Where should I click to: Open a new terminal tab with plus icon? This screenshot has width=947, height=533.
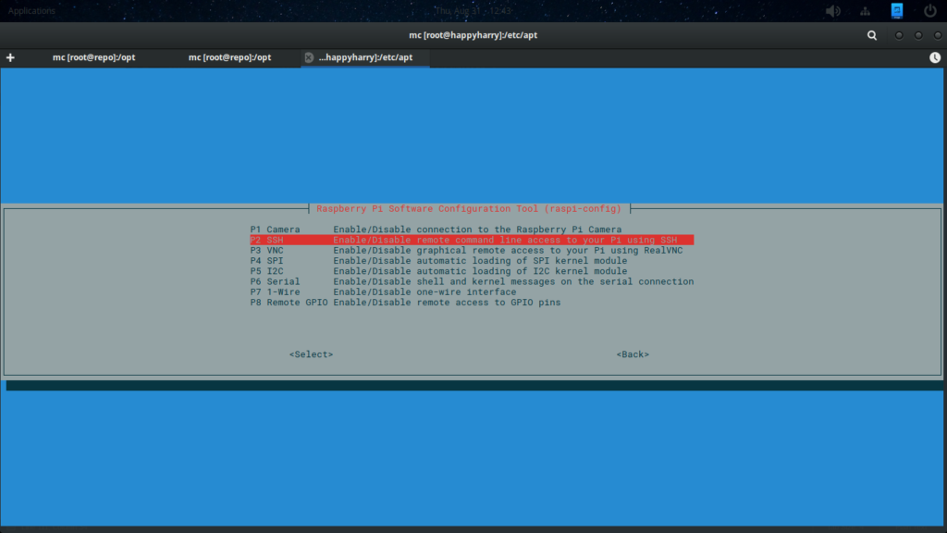pos(10,57)
